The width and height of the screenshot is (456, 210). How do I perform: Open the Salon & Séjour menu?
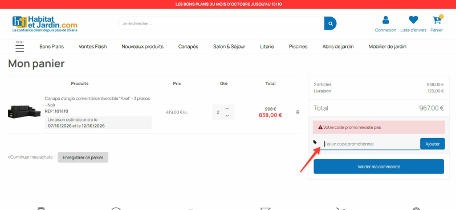(229, 47)
